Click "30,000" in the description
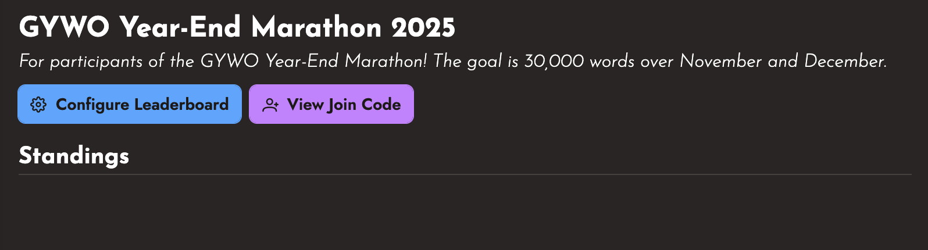Image resolution: width=928 pixels, height=250 pixels. click(554, 61)
